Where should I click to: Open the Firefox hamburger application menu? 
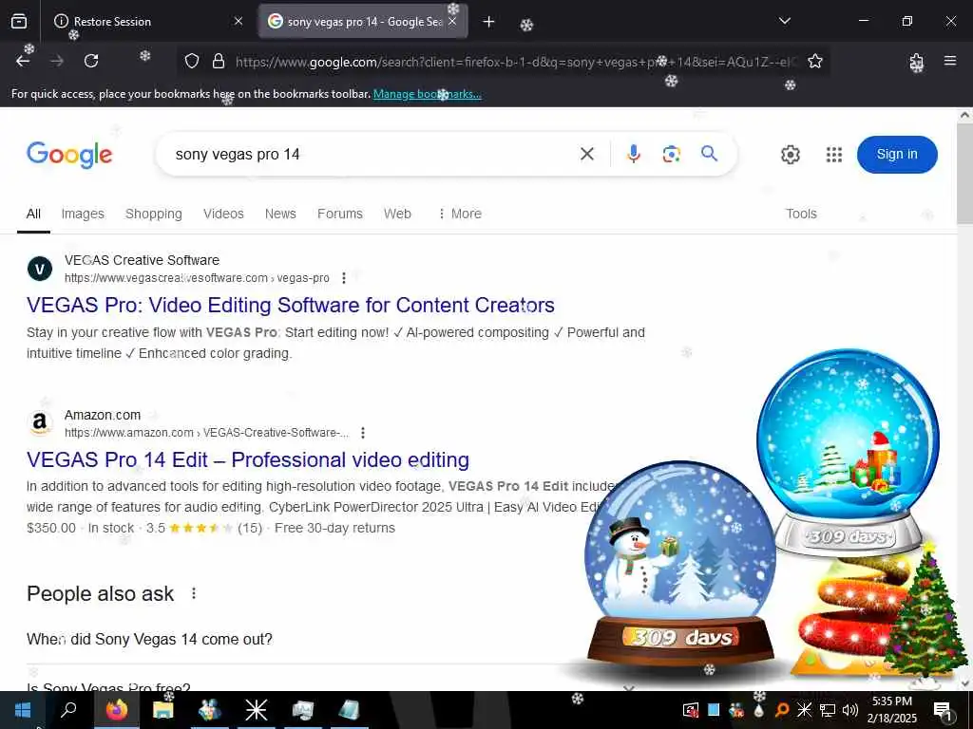[x=950, y=61]
